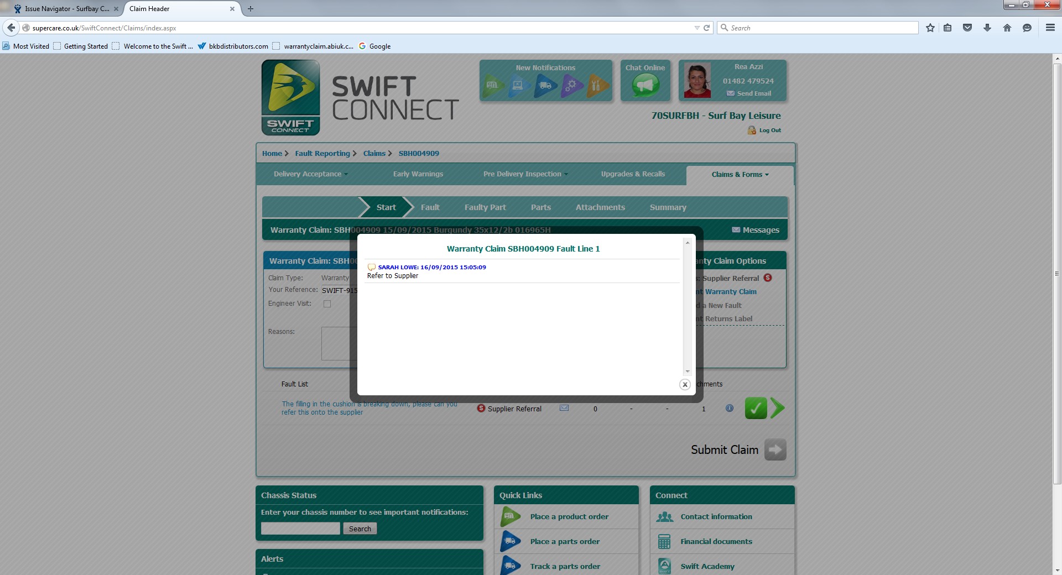Screen dimensions: 1062x575
Task: Send Email to Rea Azzi
Action: (x=749, y=93)
